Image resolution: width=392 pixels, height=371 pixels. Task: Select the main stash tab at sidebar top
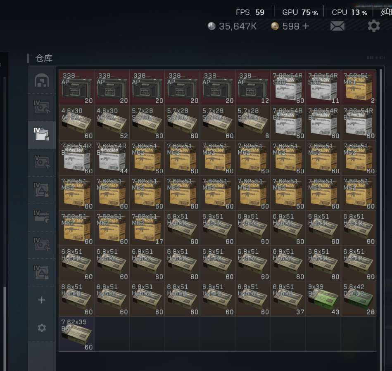point(42,80)
